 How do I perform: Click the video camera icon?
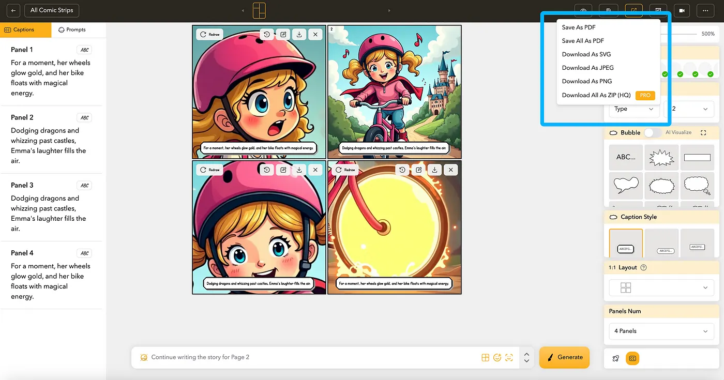(682, 10)
